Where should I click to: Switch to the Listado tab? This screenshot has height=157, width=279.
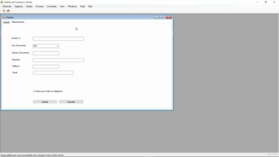(x=7, y=22)
